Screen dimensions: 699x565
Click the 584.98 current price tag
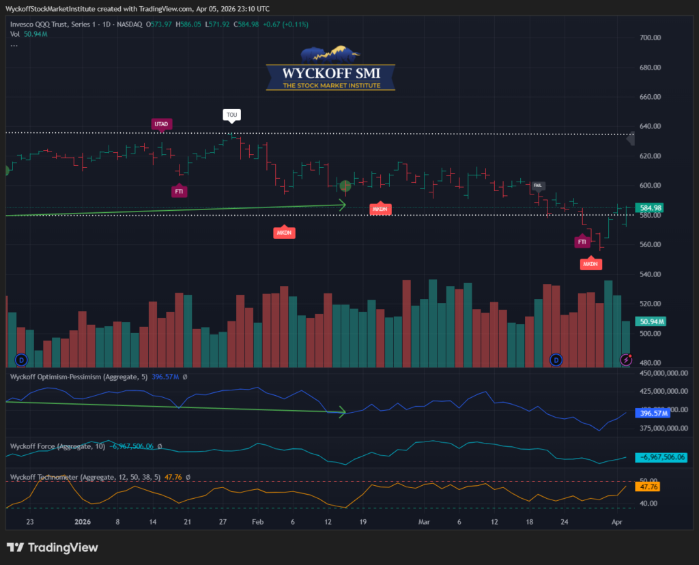[x=651, y=207]
